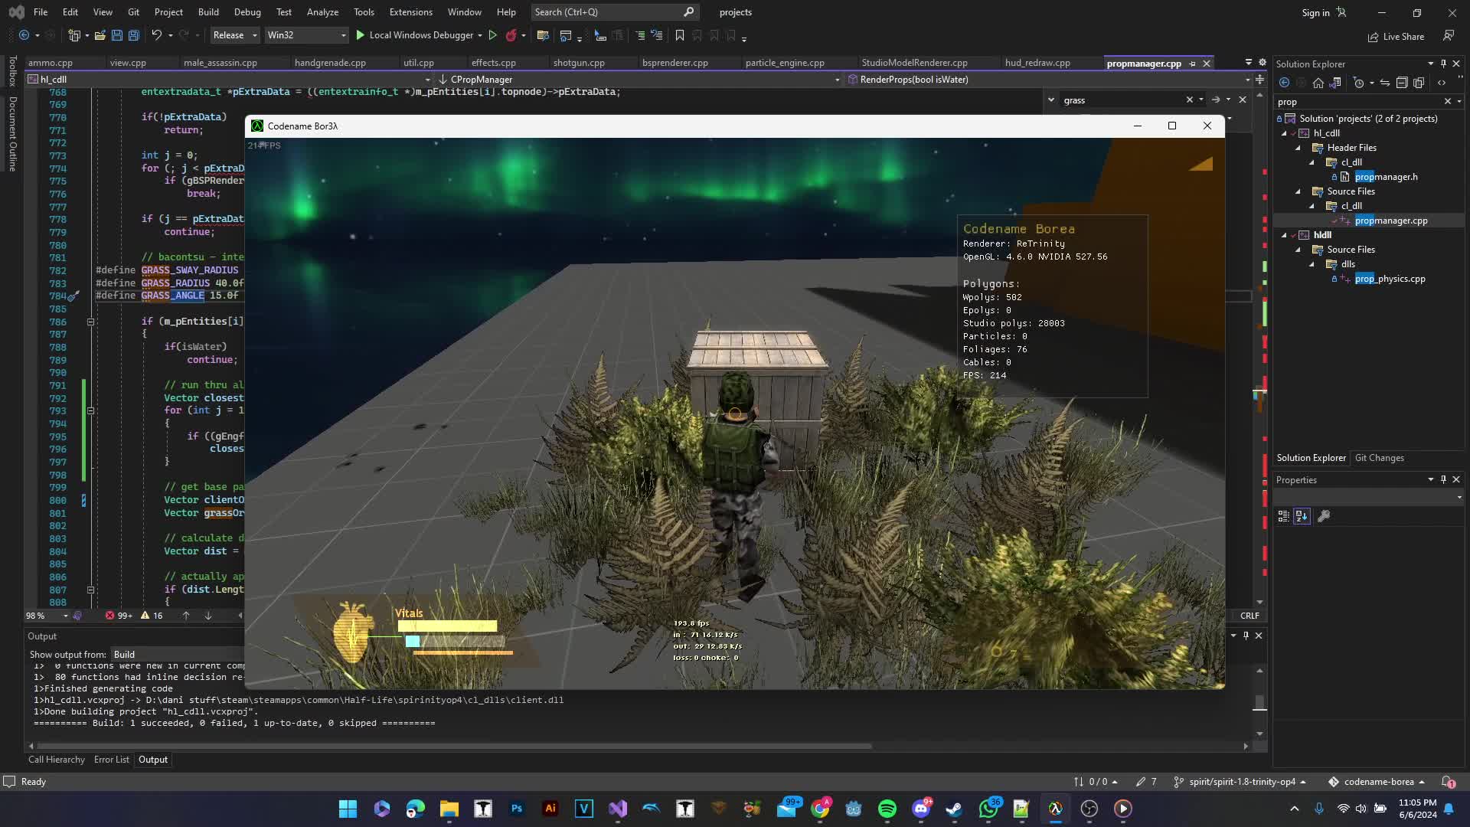Click the Save All icon
This screenshot has height=827, width=1470.
tap(133, 35)
